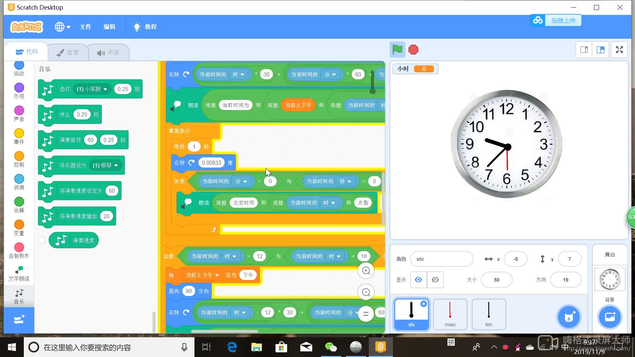Click the green flag to run
635x357 pixels.
(x=397, y=50)
